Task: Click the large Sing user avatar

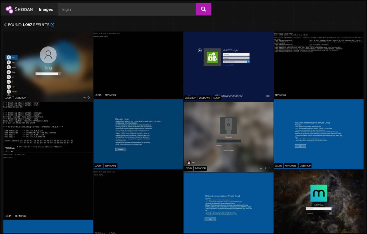Action: 48,55
